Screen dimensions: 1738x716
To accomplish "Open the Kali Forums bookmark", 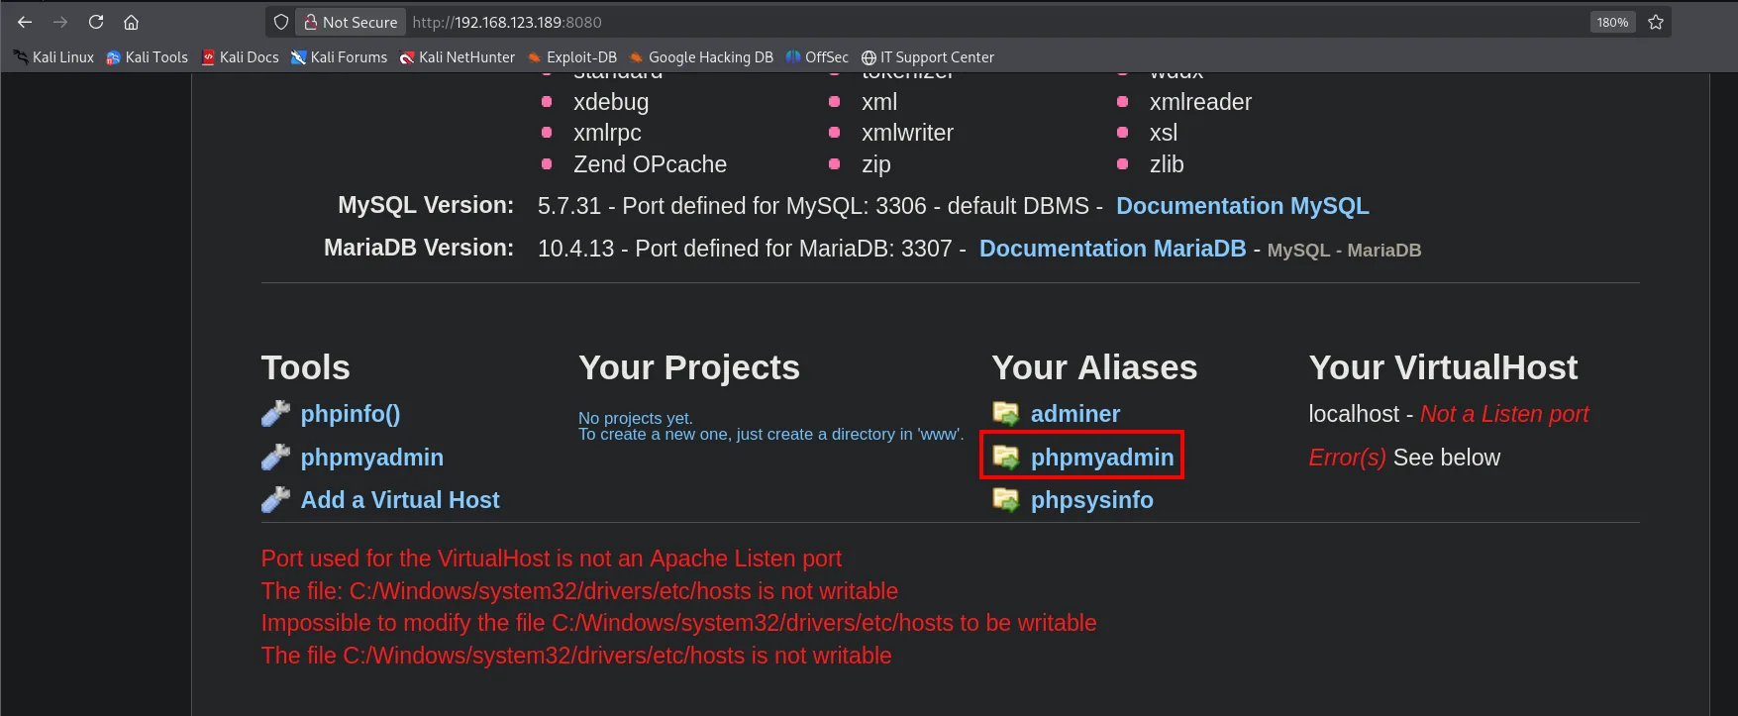I will [339, 57].
